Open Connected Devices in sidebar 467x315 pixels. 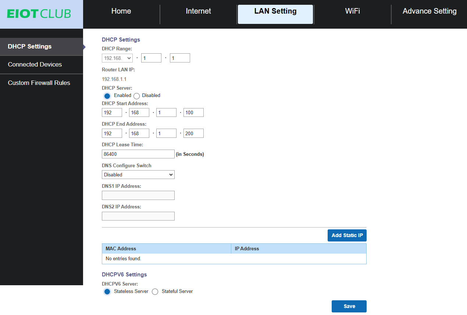[35, 65]
